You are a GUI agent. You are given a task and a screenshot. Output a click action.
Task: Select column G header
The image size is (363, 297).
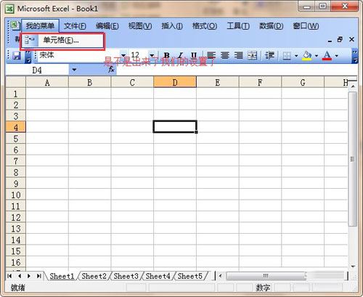point(303,83)
